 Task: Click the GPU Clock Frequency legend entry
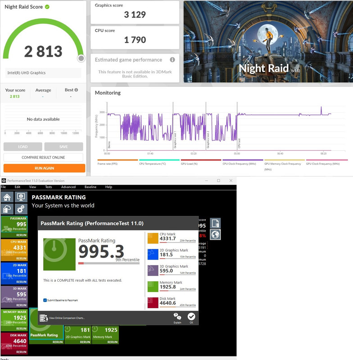tap(327, 162)
